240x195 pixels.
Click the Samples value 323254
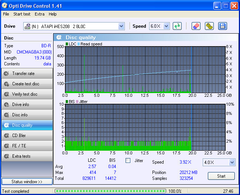coord(186,178)
